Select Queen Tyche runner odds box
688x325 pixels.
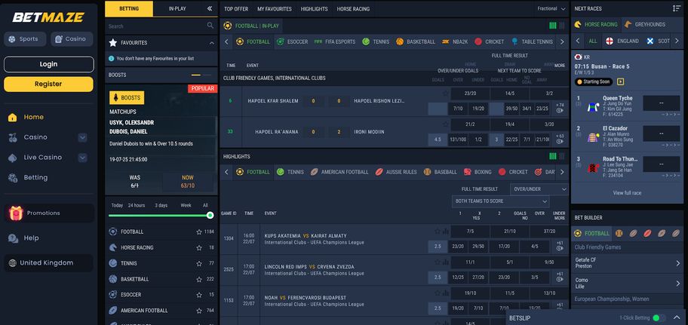click(662, 103)
